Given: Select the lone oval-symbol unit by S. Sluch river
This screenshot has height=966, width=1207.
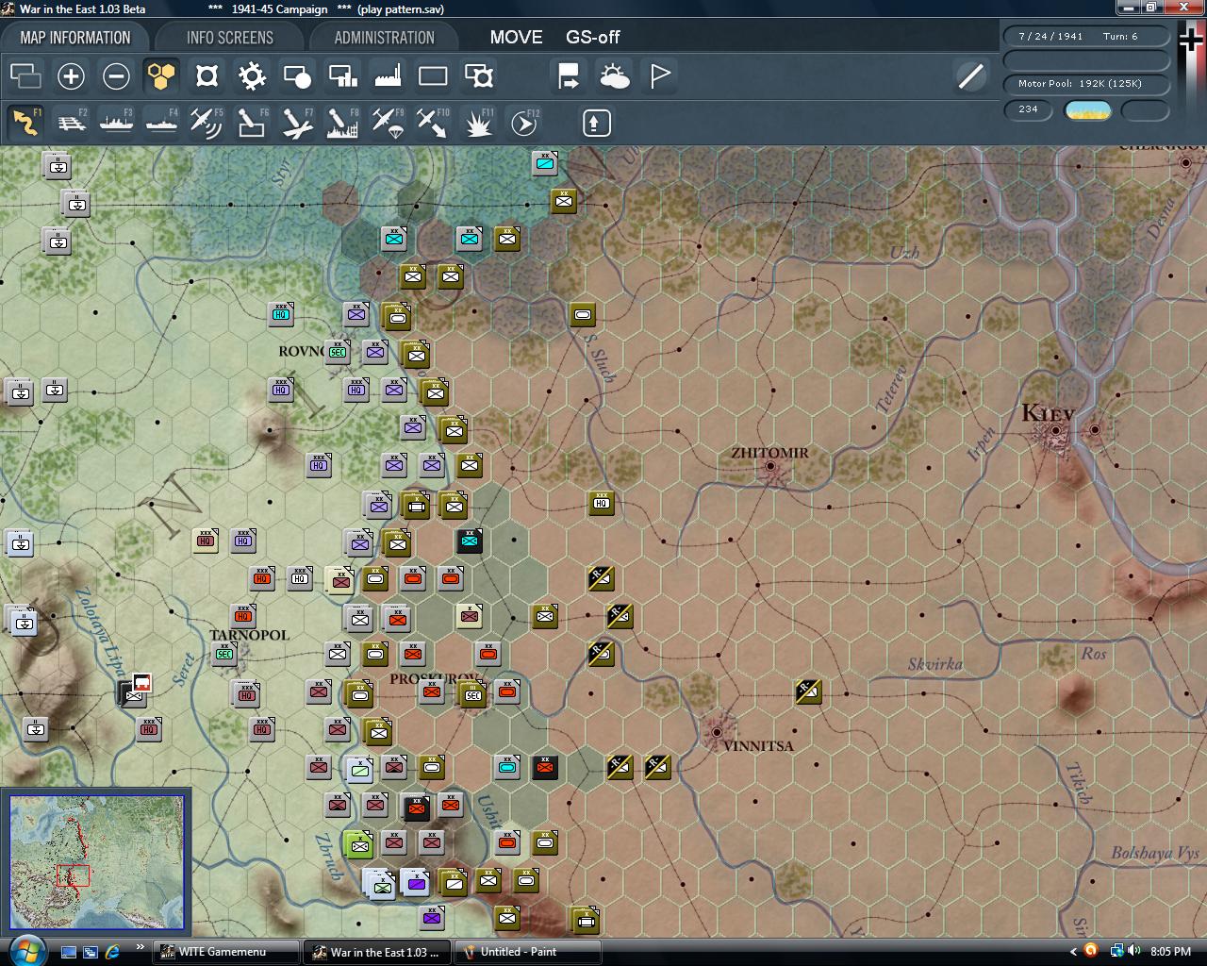Looking at the screenshot, I should (x=583, y=314).
